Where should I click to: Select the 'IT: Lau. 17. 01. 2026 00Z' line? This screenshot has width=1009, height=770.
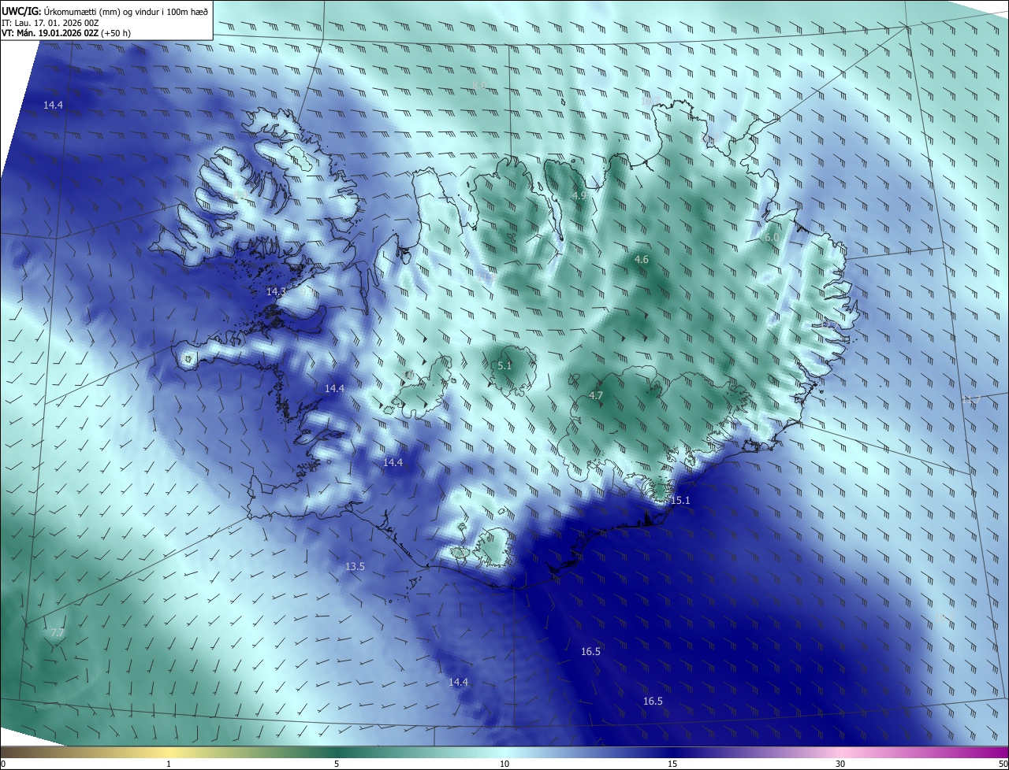[x=50, y=23]
